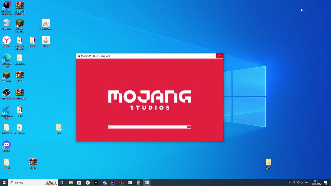Expand the hidden system tray icons chevron
The height and width of the screenshot is (186, 331).
(290, 183)
